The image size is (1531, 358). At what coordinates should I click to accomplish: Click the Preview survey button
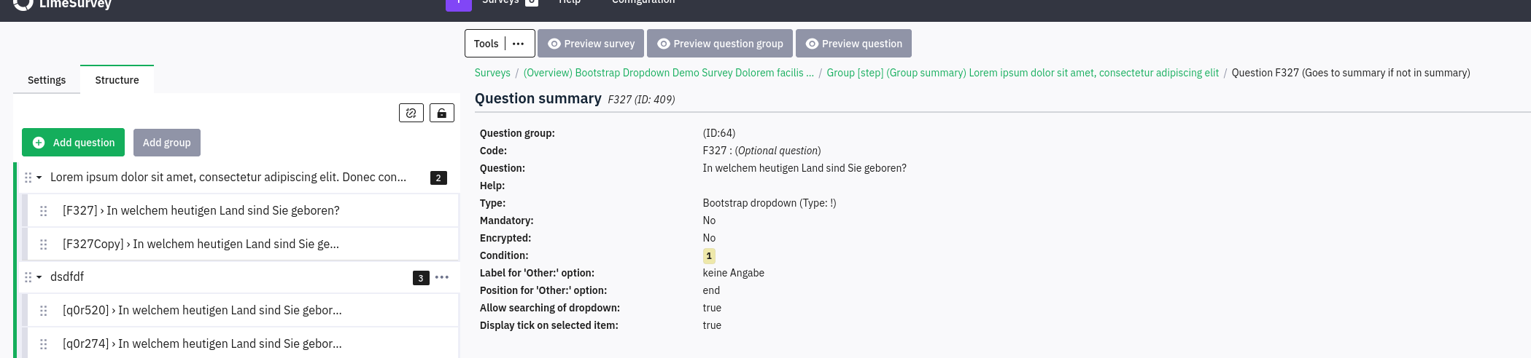[591, 44]
